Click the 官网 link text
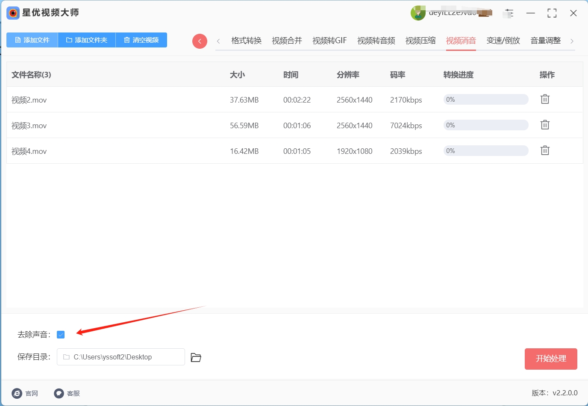This screenshot has width=588, height=406. pos(32,393)
